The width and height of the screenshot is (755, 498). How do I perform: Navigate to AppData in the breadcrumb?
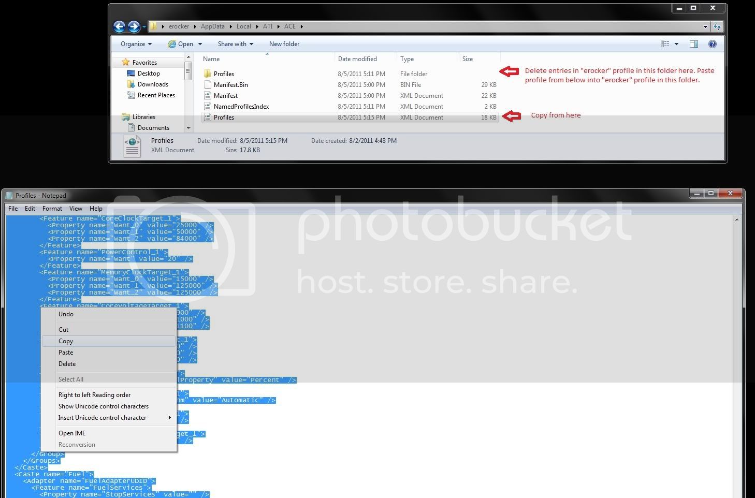point(212,26)
